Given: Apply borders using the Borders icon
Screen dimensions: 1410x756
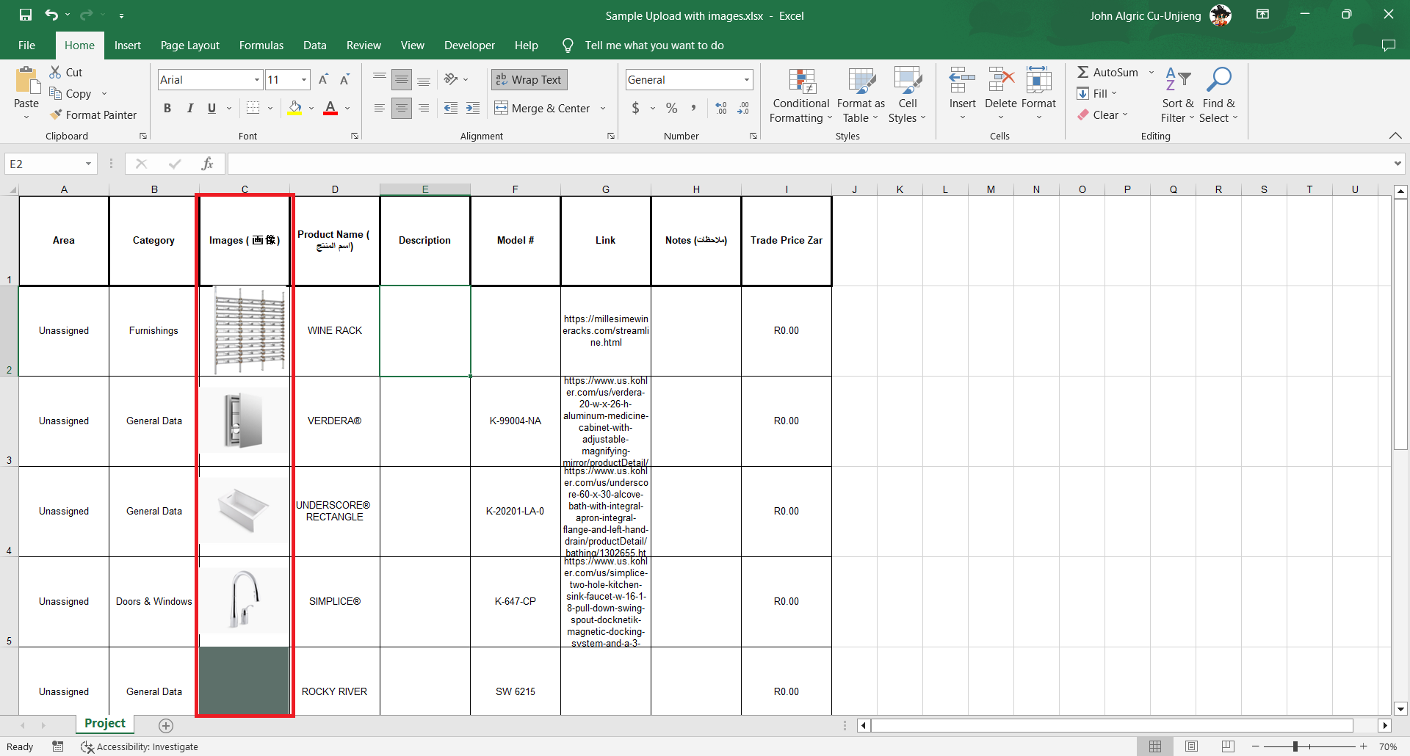Looking at the screenshot, I should pos(253,108).
